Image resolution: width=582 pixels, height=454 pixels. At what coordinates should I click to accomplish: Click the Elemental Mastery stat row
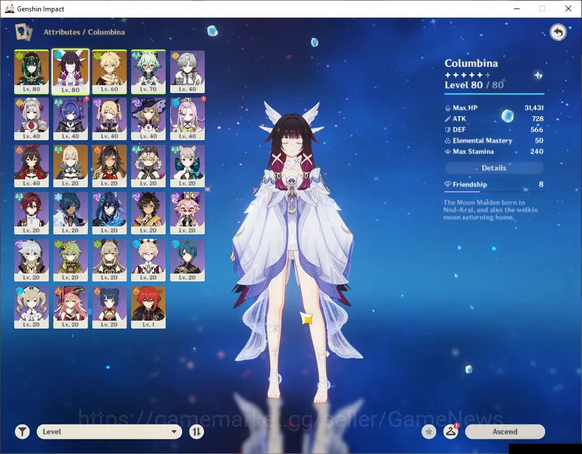point(494,141)
